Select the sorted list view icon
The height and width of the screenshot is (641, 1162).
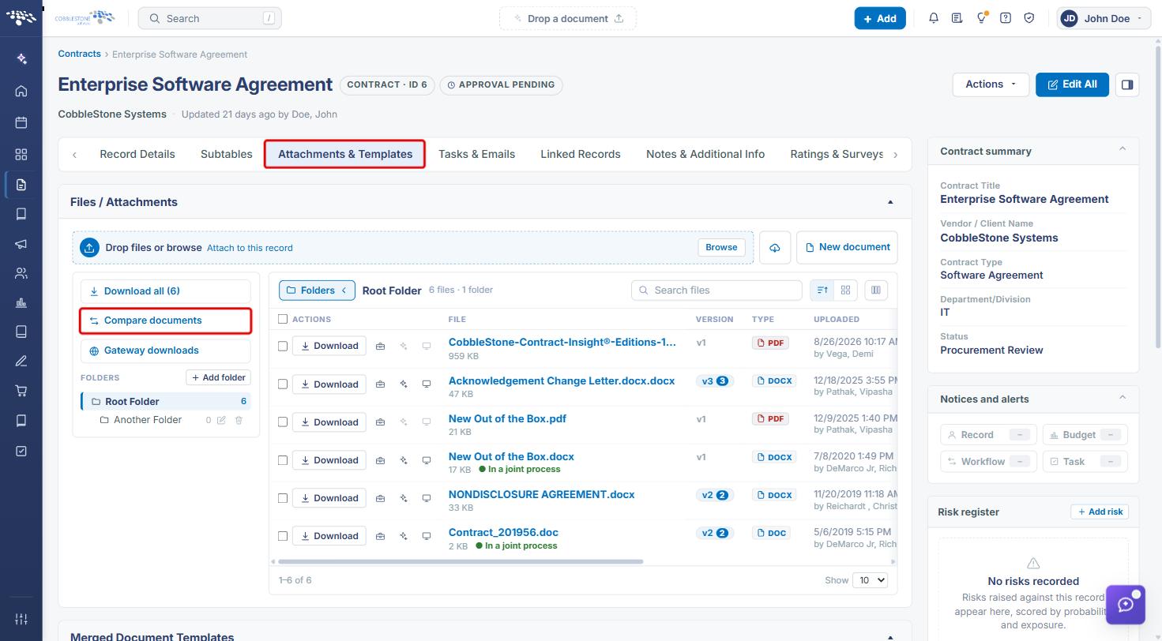pyautogui.click(x=822, y=291)
